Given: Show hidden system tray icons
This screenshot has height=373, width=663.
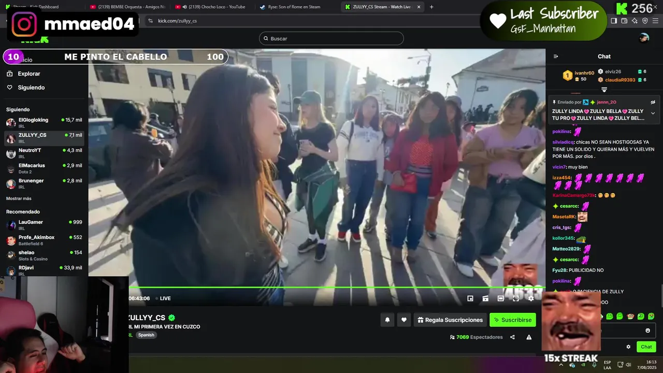Looking at the screenshot, I should pos(561,365).
